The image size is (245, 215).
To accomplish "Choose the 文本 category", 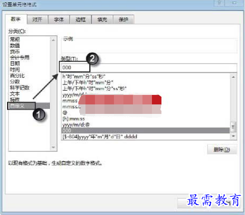I will pos(15,93).
